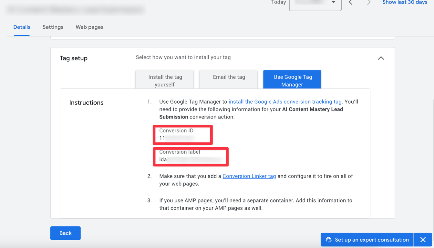Open the Google Ads conversion tracking tag link
The image size is (434, 248).
(285, 102)
